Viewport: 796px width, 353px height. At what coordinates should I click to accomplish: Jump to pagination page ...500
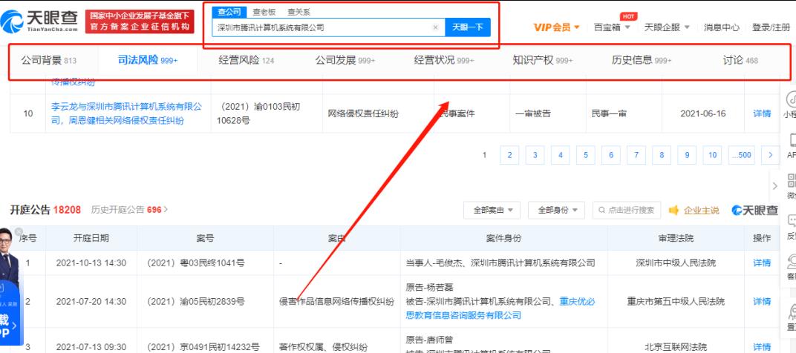pyautogui.click(x=741, y=155)
